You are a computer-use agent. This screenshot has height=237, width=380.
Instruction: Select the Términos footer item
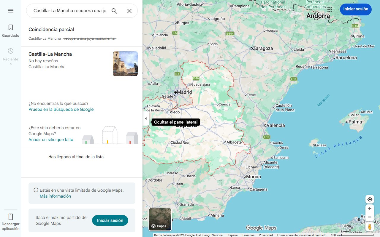(248, 235)
